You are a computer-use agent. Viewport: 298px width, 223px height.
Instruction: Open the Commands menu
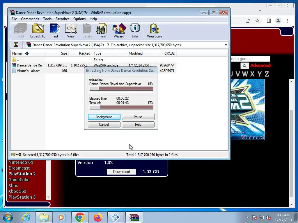click(30, 19)
